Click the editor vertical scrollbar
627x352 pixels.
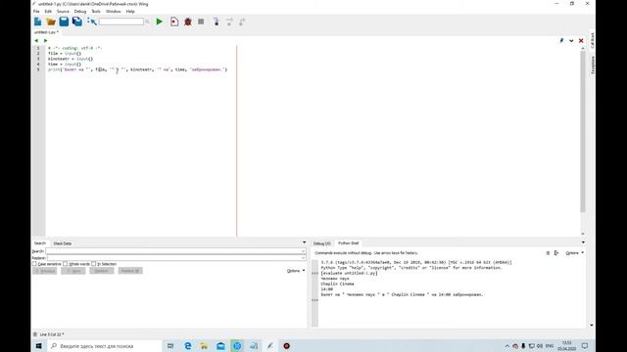(x=583, y=132)
